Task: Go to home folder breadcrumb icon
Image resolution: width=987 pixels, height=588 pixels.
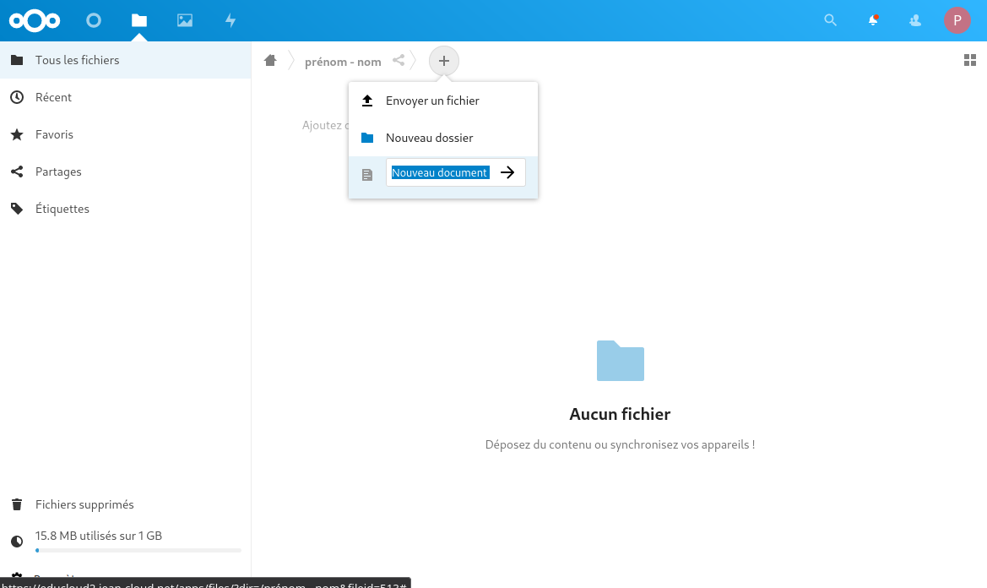Action: [x=270, y=61]
